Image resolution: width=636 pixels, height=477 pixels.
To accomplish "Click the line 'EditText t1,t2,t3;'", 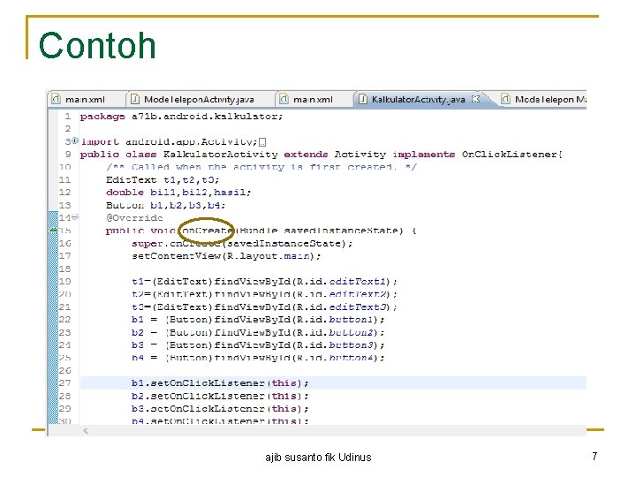I will pos(163,179).
